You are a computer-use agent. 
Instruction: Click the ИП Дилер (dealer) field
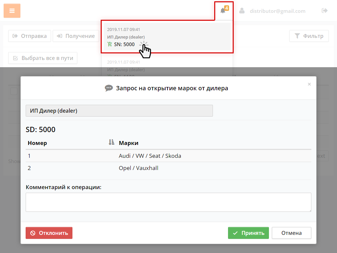[x=119, y=111]
